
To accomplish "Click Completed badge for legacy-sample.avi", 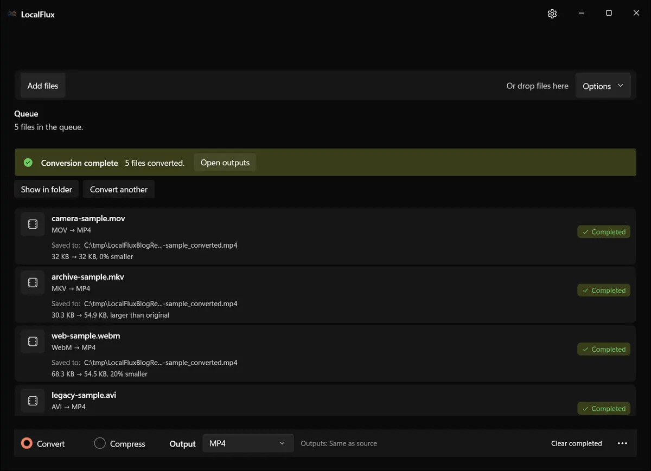I will (604, 409).
